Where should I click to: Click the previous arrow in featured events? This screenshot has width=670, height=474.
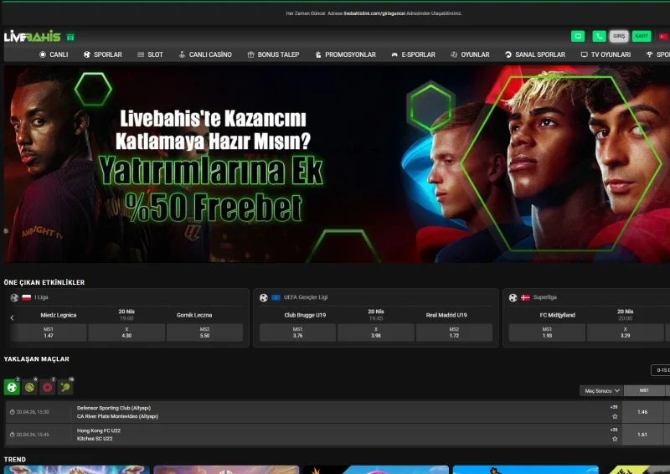[x=12, y=317]
